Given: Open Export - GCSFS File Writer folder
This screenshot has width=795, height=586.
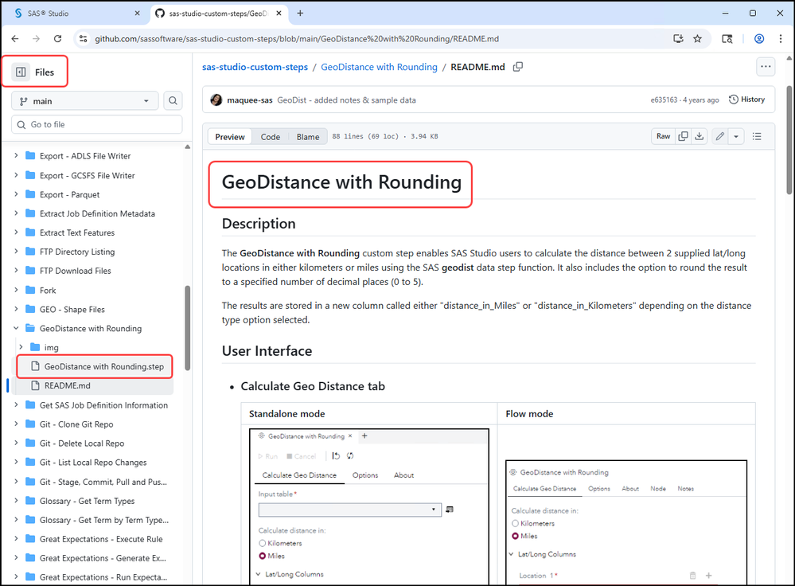Looking at the screenshot, I should [88, 175].
